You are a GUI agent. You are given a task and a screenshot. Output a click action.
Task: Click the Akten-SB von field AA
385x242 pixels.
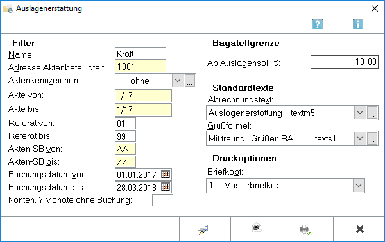[126, 149]
